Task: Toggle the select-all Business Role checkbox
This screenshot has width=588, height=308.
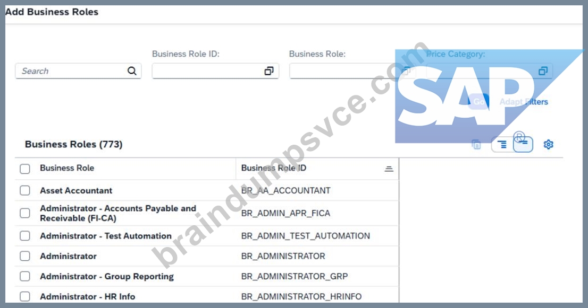Action: (25, 169)
